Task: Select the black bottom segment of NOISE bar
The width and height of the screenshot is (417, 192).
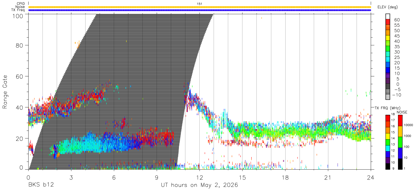Action: point(400,164)
